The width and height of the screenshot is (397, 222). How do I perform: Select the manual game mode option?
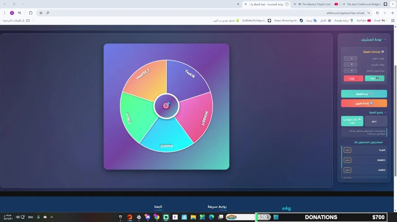[x=376, y=121]
